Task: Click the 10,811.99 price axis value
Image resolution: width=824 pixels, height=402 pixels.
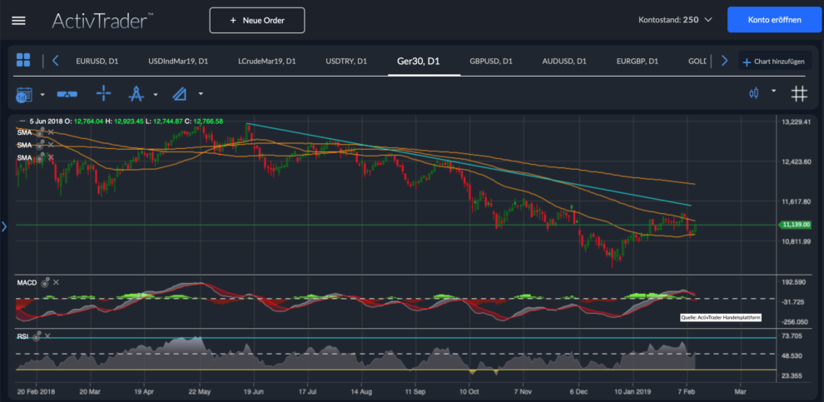Action: point(797,241)
